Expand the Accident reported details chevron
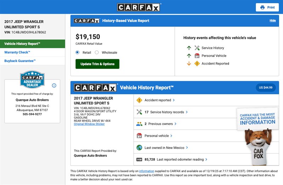Screen dimensions: 283x185 click(174, 100)
